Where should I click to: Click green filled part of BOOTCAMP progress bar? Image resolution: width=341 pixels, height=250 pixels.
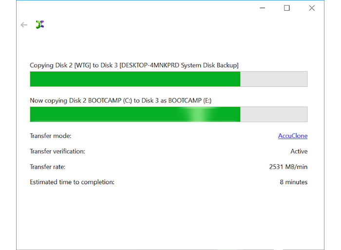[107, 114]
